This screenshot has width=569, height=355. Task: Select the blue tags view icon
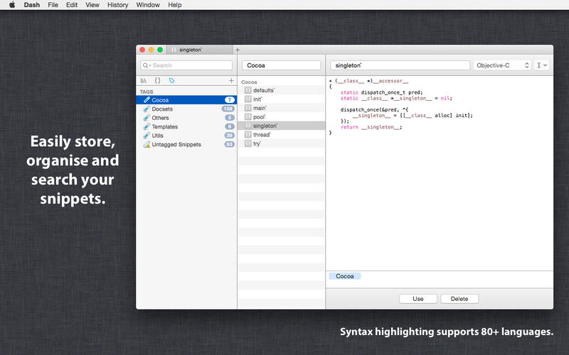(171, 81)
